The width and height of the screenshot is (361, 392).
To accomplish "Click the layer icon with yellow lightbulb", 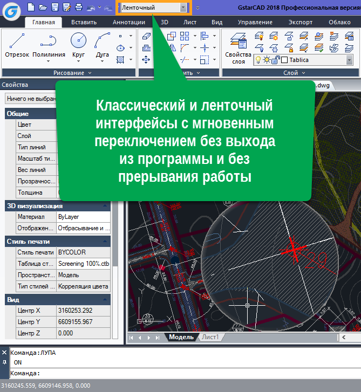I will [x=259, y=36].
